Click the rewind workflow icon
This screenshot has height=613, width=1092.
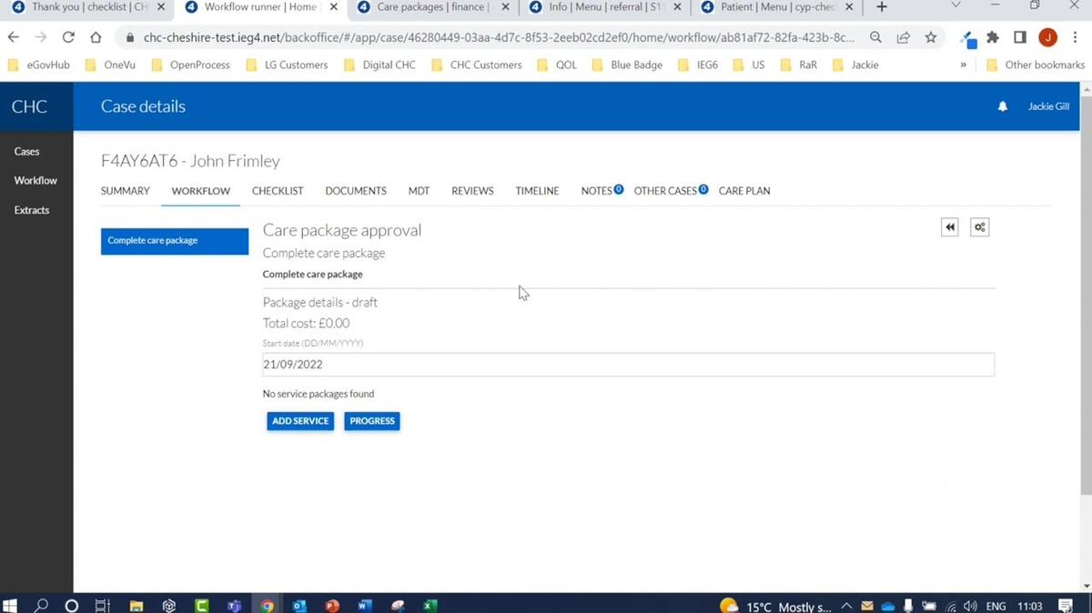point(949,226)
